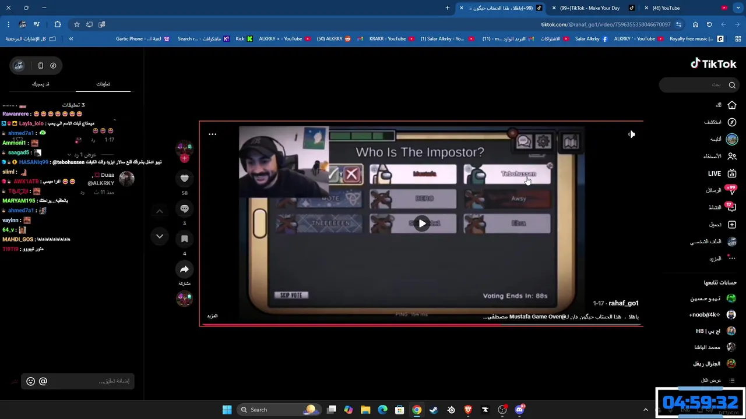Viewport: 746px width, 419px height.
Task: Follow the creator with the red plus badge
Action: 185,158
